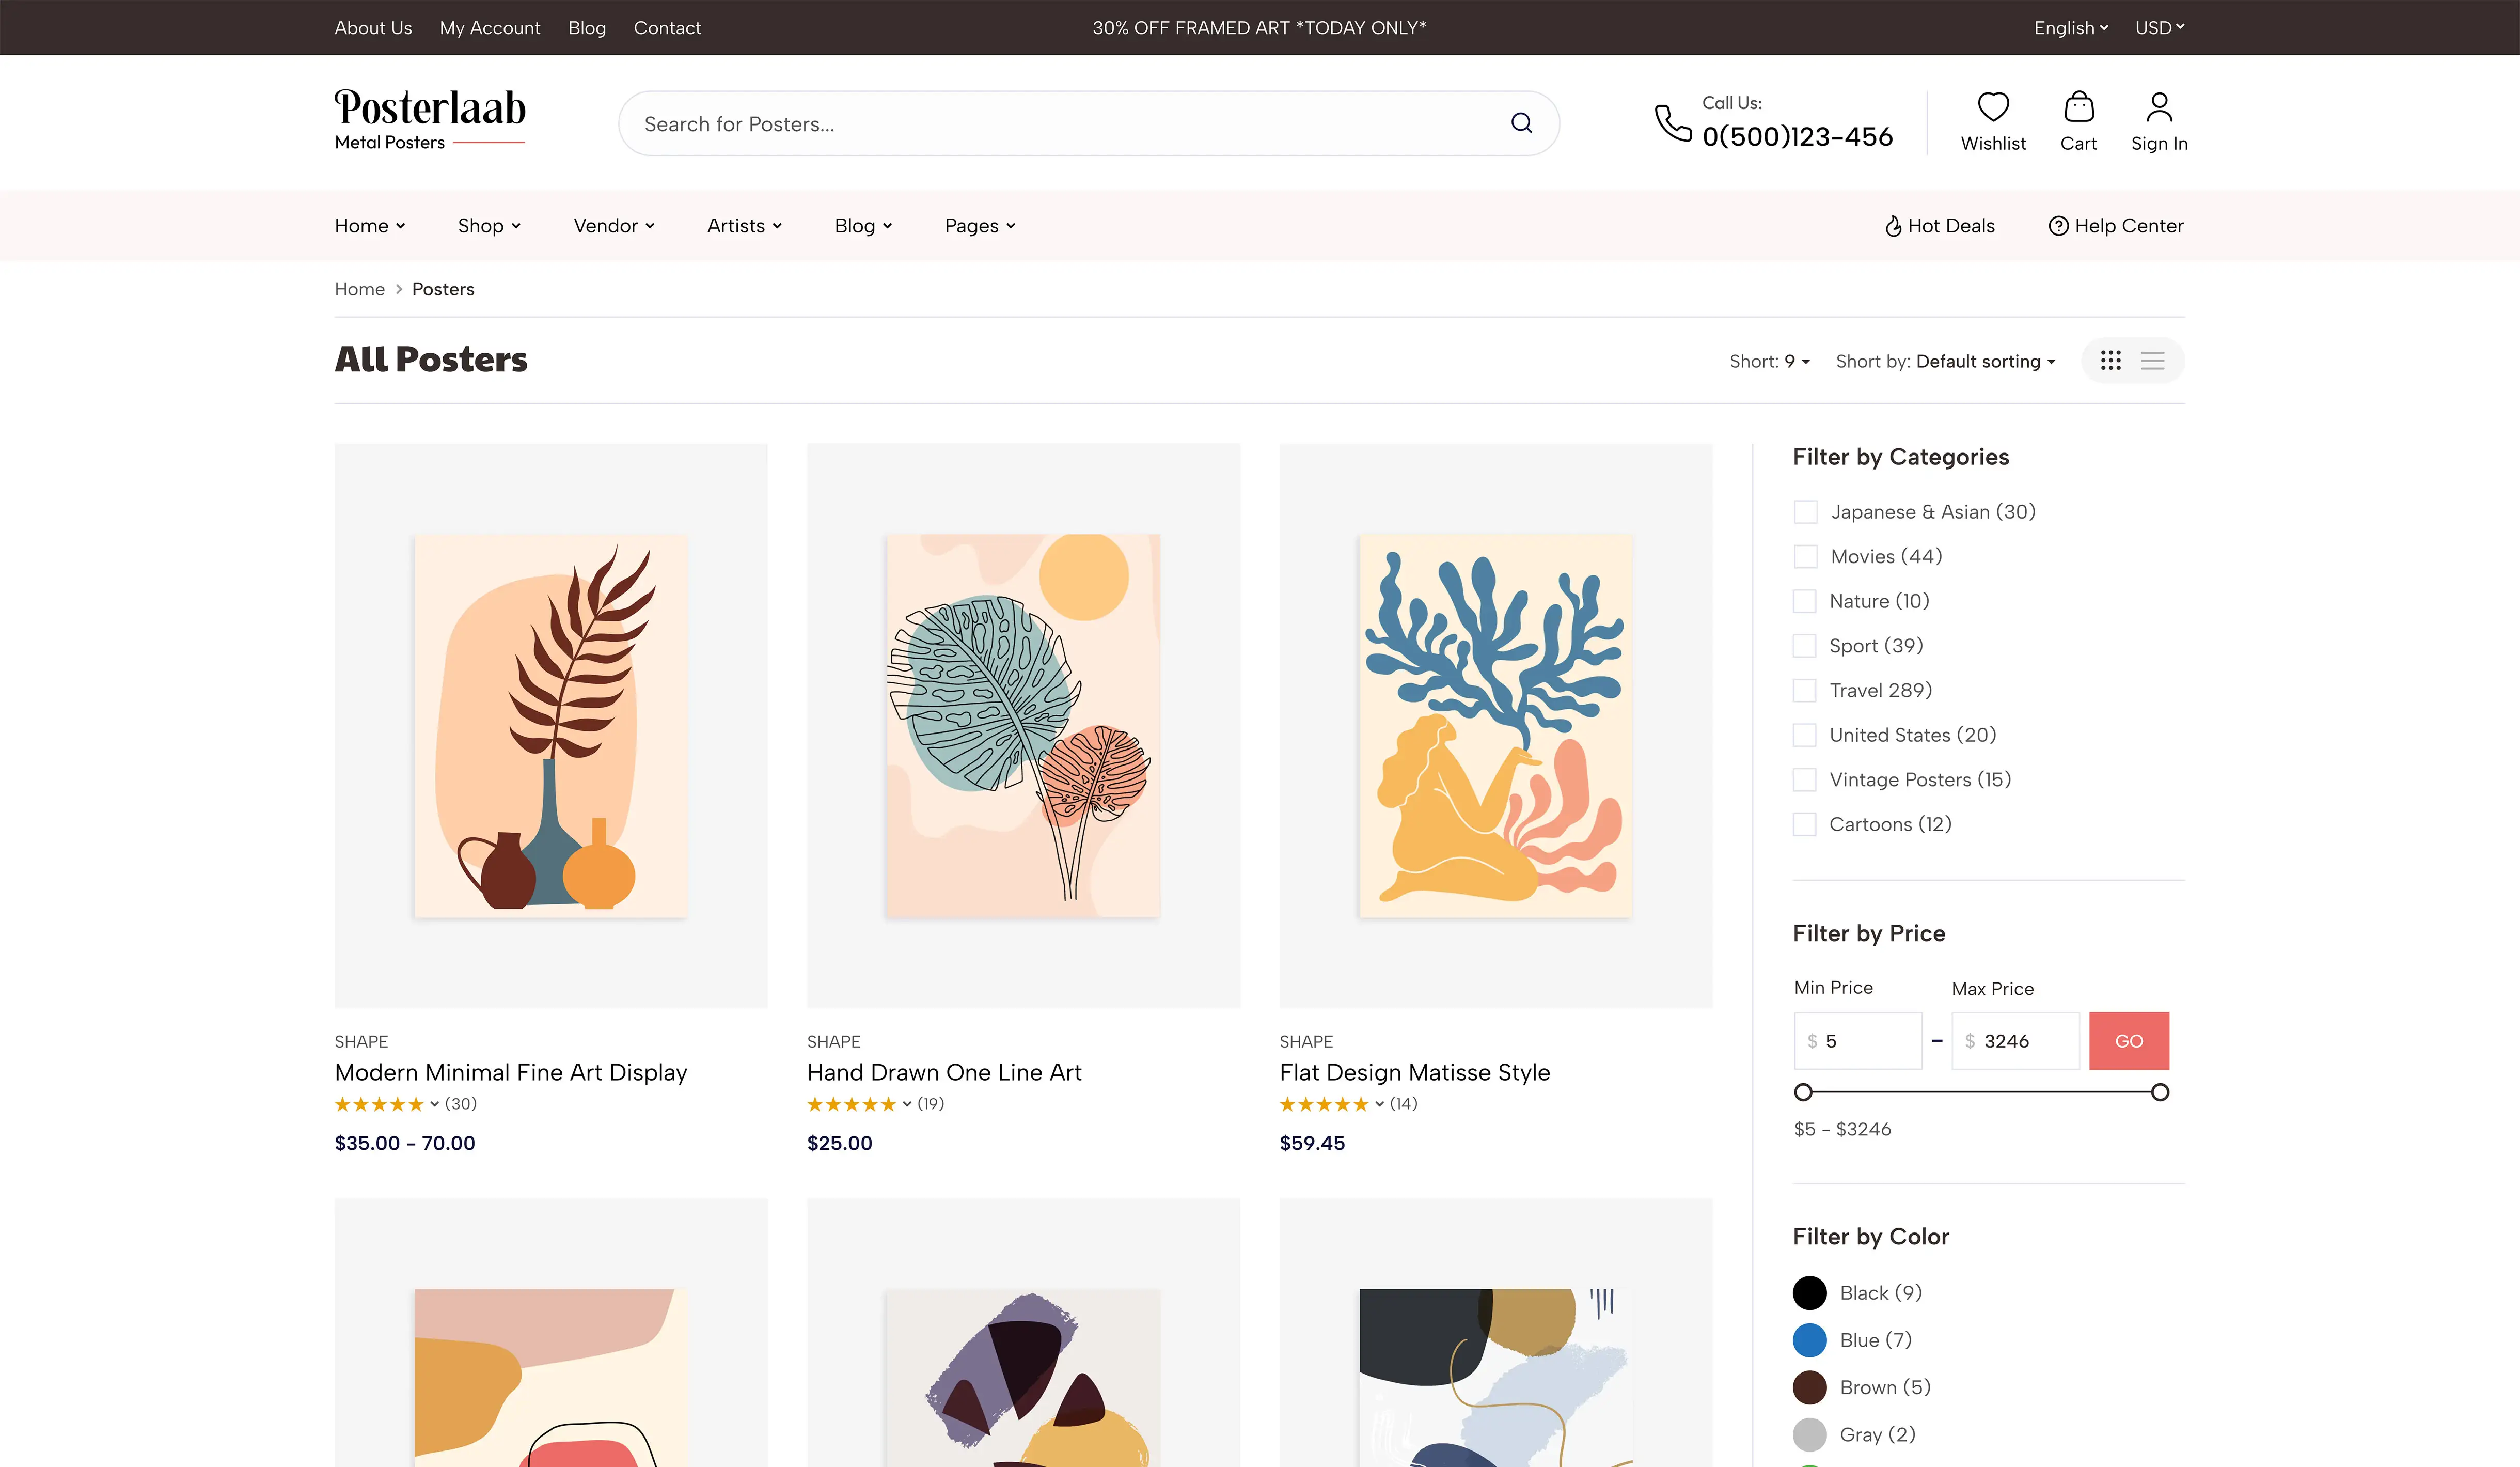
Task: Click star rating of Hand Drawn One Line Art
Action: pyautogui.click(x=851, y=1104)
